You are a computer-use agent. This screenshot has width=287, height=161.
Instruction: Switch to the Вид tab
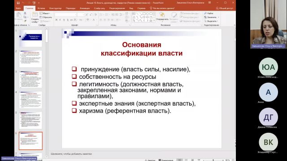131,8
